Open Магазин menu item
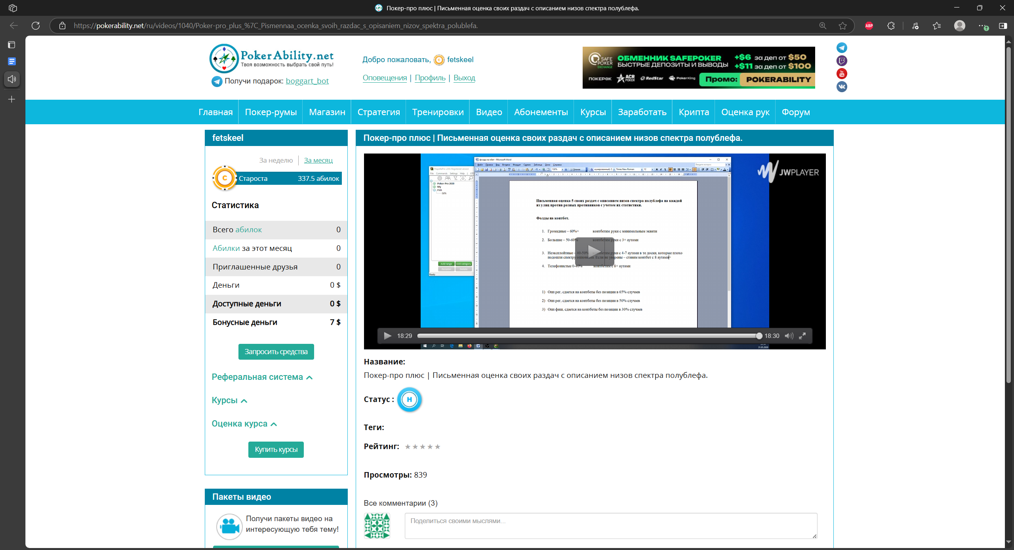 [327, 112]
